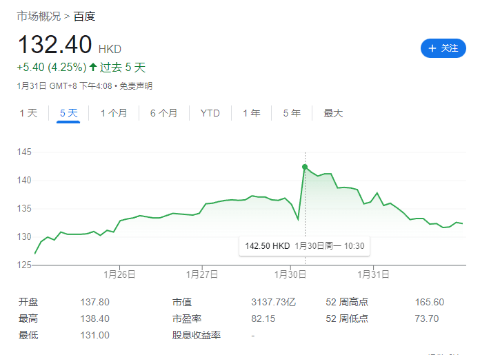Viewport: 480px width, 355px height.
Task: Click the 145 y-axis label
Action: tap(24, 152)
